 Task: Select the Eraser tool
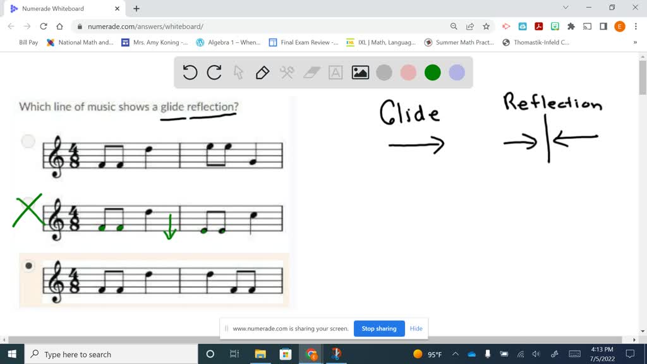point(310,72)
